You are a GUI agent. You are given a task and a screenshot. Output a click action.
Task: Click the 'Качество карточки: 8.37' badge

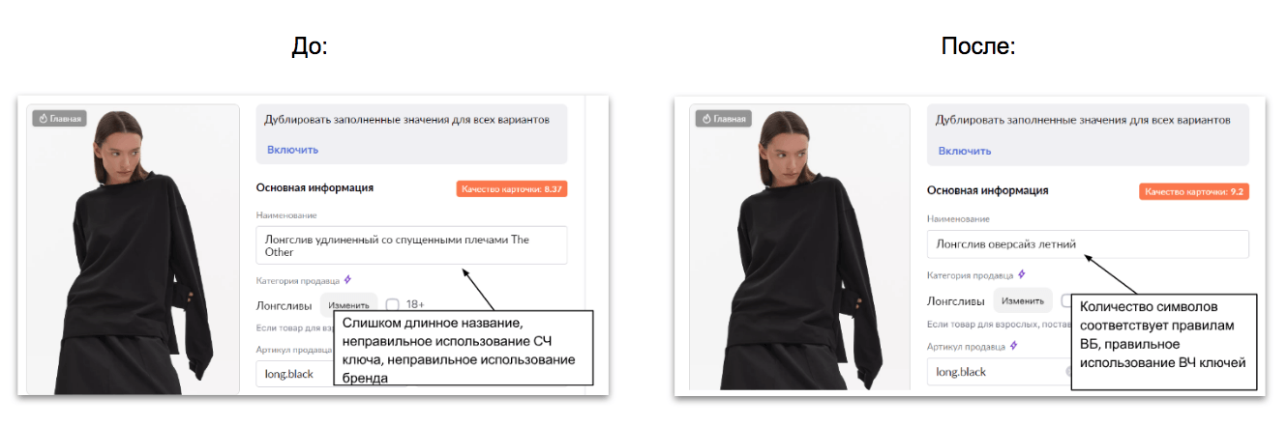tap(512, 188)
